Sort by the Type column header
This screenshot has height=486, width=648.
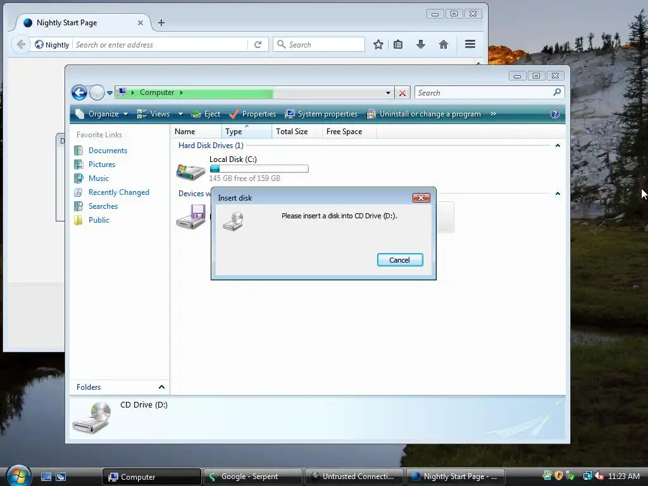coord(246,132)
